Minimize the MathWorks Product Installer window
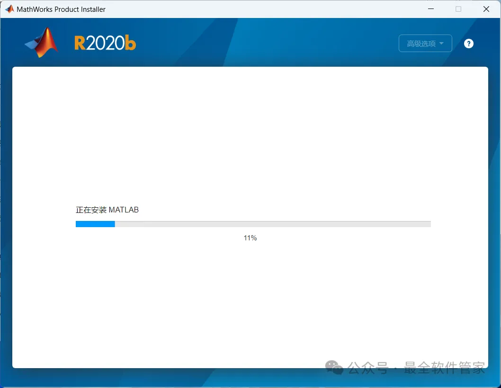Viewport: 501px width, 388px height. (431, 9)
